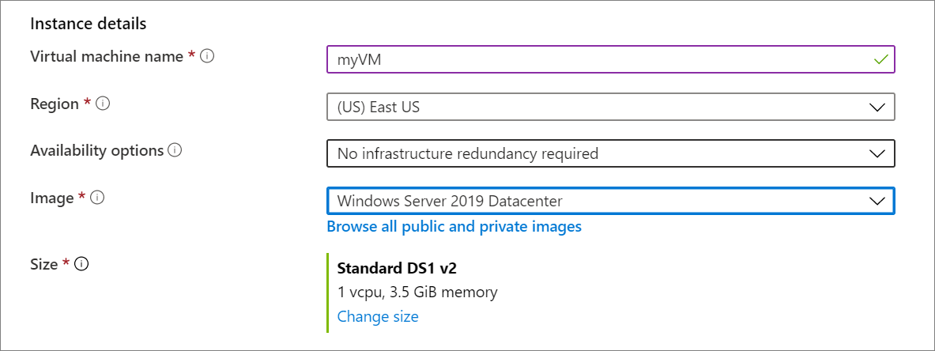The width and height of the screenshot is (935, 351).
Task: Click green validation checkmark in name field
Action: coord(880,59)
